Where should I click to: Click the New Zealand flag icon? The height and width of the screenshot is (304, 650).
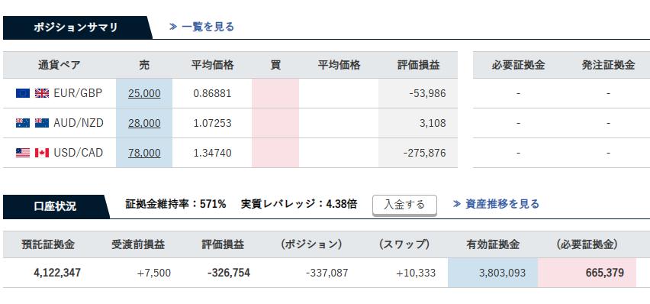42,123
